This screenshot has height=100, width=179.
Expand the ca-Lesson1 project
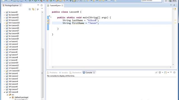(x=4, y=41)
